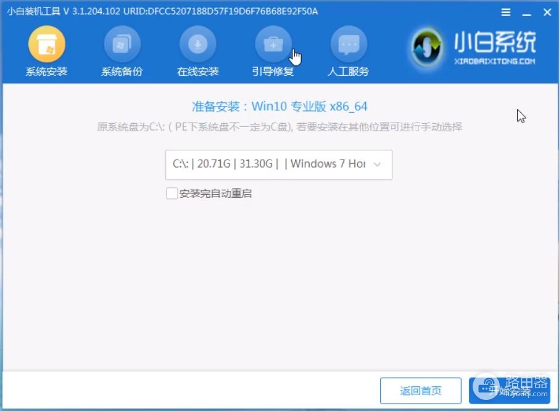This screenshot has height=411, width=559.
Task: Open the hamburger menu in title bar
Action: (x=505, y=12)
